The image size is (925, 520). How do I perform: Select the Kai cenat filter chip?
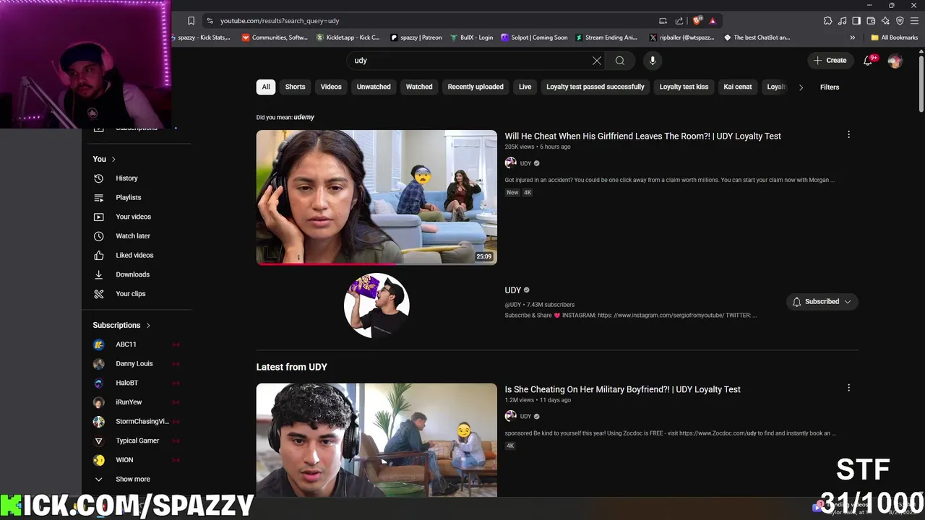(738, 87)
